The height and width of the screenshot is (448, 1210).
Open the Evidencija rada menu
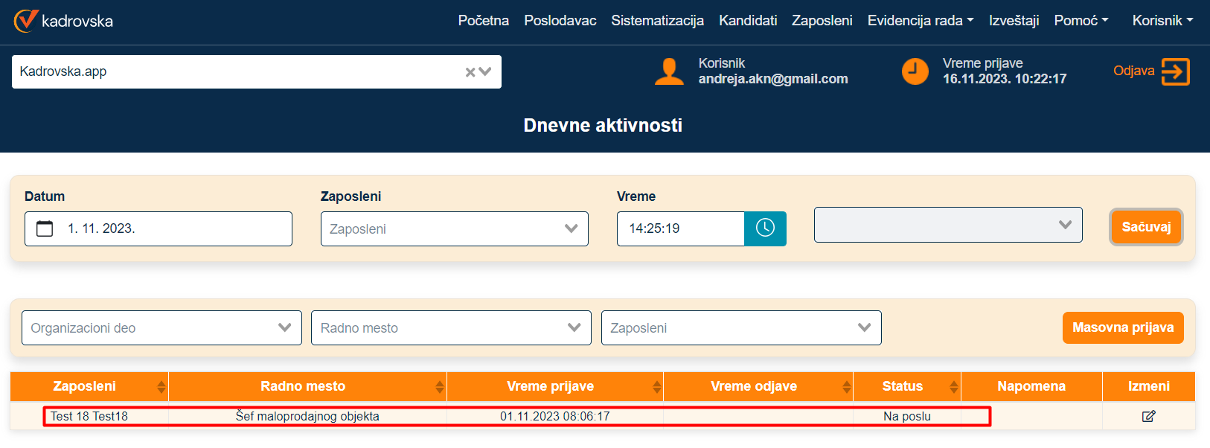(920, 21)
